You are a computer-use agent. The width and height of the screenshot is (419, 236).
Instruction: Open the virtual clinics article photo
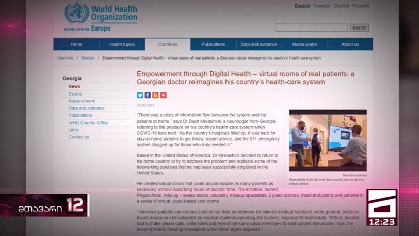coord(328,140)
